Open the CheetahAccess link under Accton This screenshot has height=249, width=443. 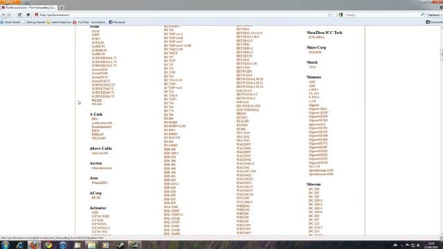[x=102, y=168]
